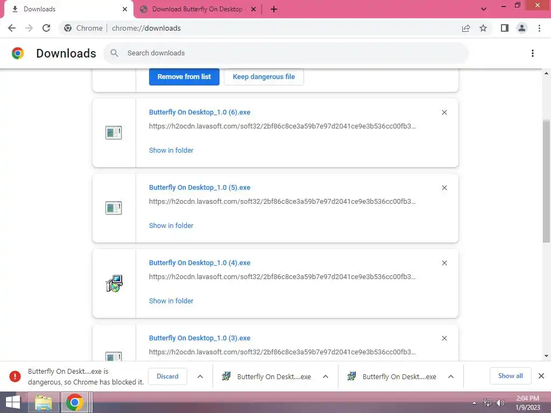This screenshot has width=551, height=413.
Task: Remove Butterfly On Desktop_1.0 (6).exe from list
Action: (x=444, y=112)
